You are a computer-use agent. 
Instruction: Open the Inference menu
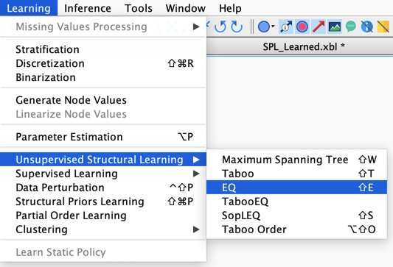point(88,8)
